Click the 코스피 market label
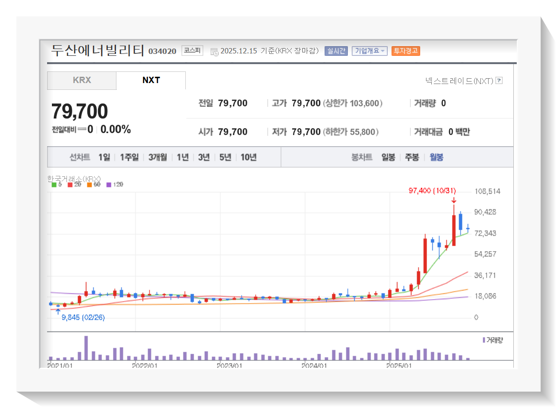Image resolution: width=557 pixels, height=408 pixels. pos(192,51)
